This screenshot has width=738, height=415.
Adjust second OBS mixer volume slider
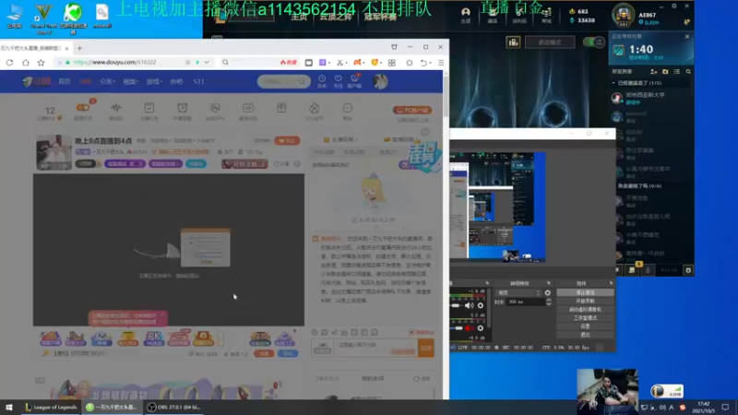(457, 328)
